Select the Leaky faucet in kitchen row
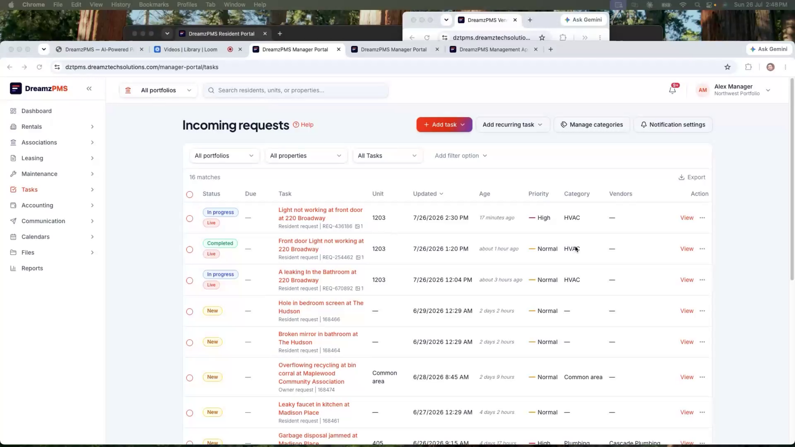795x447 pixels. click(x=189, y=413)
